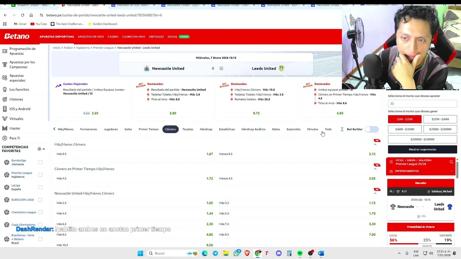The height and width of the screenshot is (259, 461).
Task: Click the bet amount input field
Action: (x=422, y=104)
